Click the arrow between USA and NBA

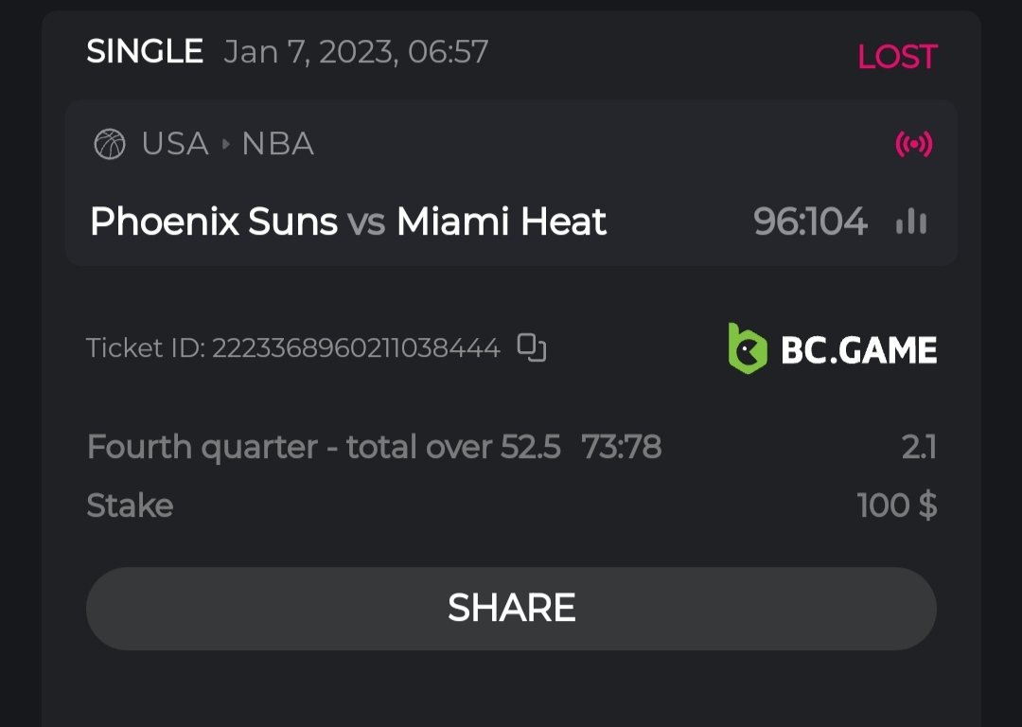[225, 145]
